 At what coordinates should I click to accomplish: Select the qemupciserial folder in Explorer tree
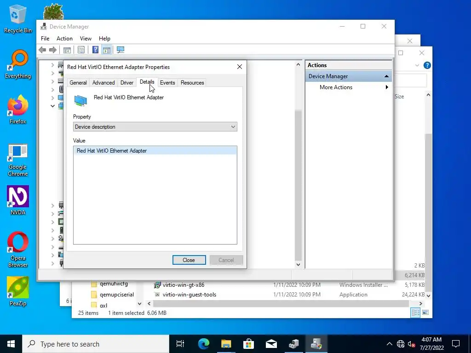click(116, 295)
